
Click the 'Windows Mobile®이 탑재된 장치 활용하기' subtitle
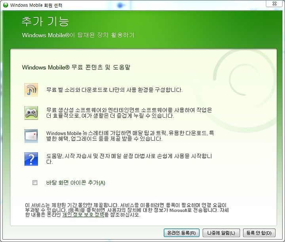tap(78, 35)
